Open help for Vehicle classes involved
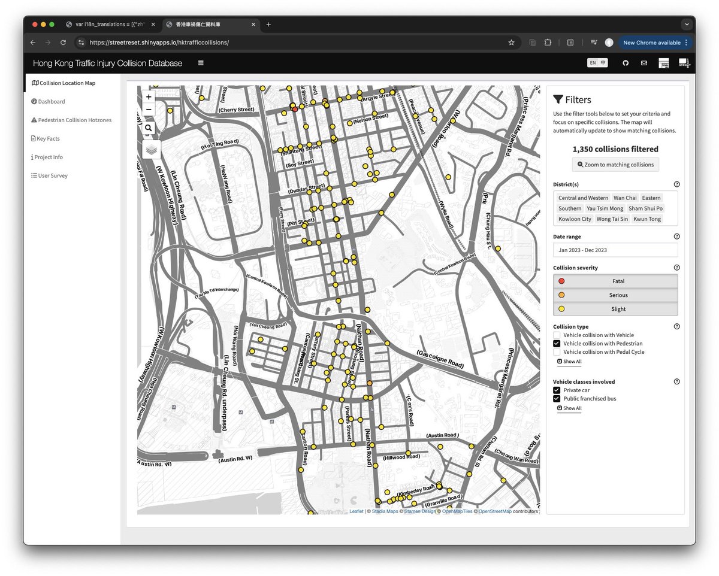The width and height of the screenshot is (719, 576). coord(676,381)
